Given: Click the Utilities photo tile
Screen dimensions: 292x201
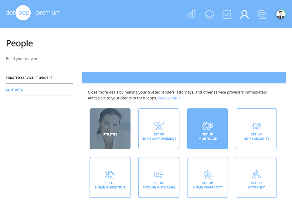Looking at the screenshot, I should tap(110, 129).
